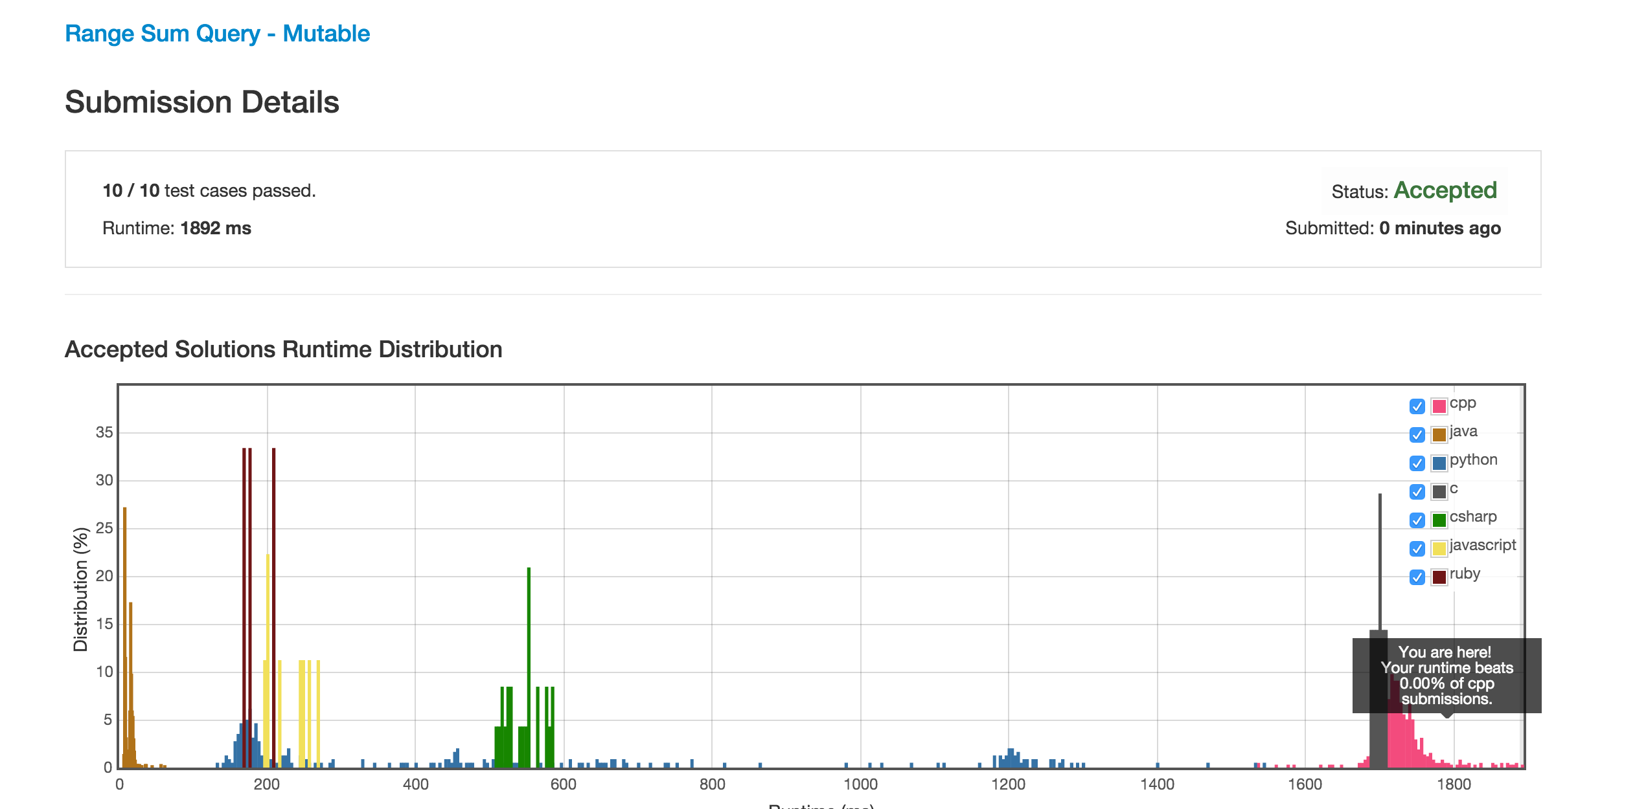Click the 'You are here!' tooltip
The image size is (1635, 809).
click(1446, 676)
